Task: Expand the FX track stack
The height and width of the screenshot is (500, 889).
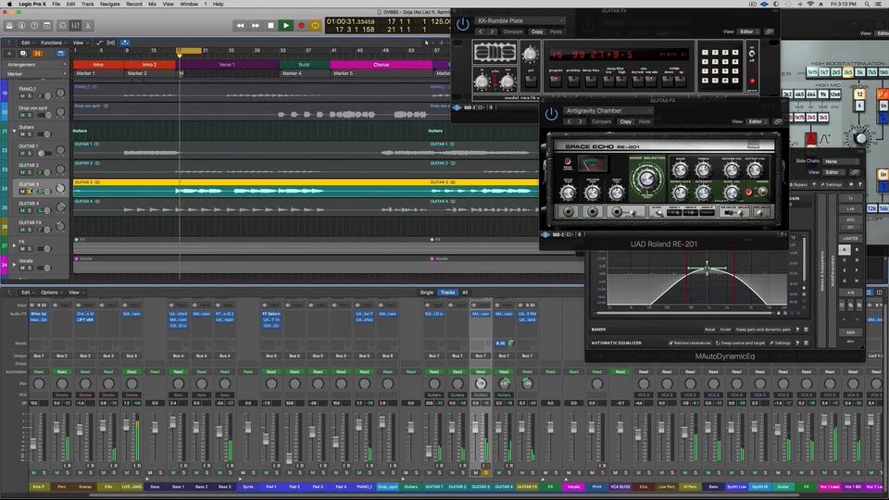Action: [x=14, y=245]
